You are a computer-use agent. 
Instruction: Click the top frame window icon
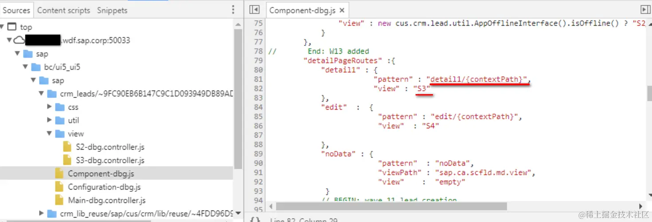pyautogui.click(x=12, y=27)
